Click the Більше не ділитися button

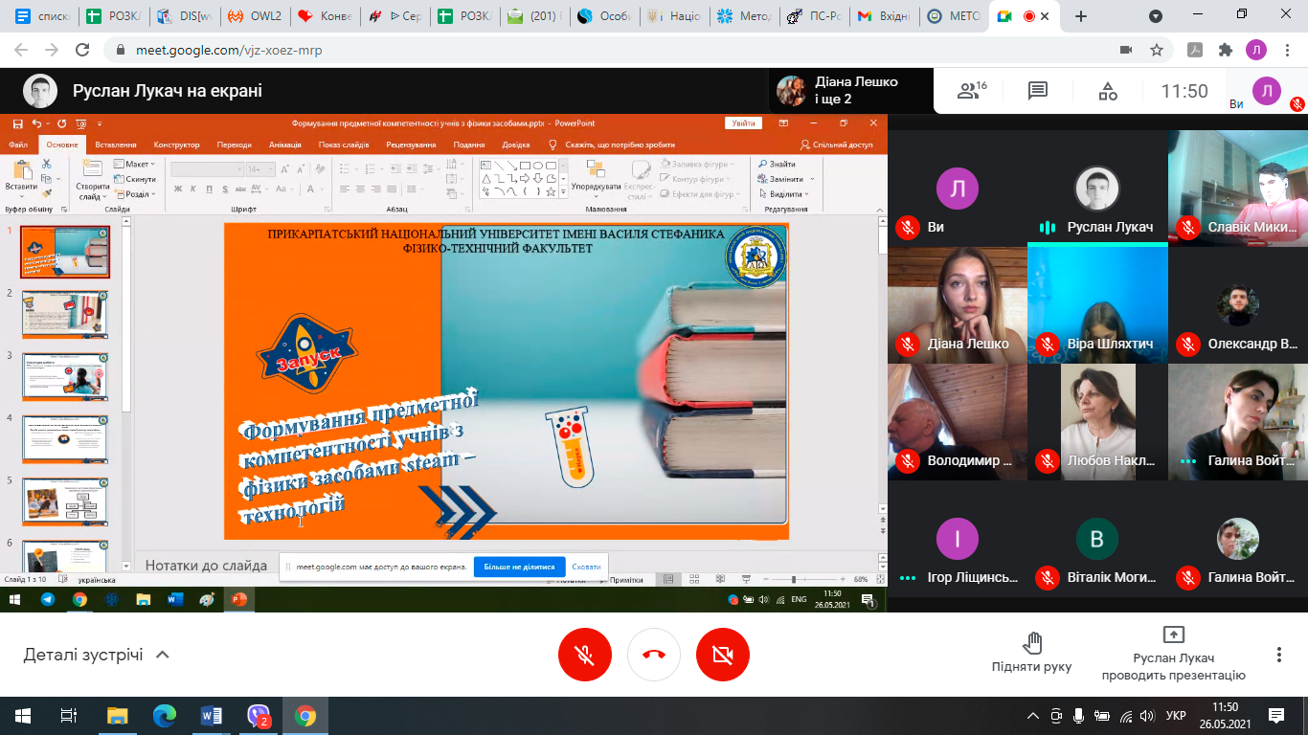[x=520, y=567]
